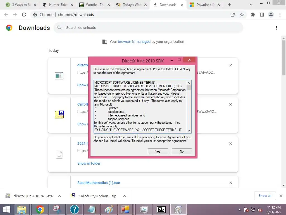Click the share page icon in address bar
This screenshot has width=286, height=215.
pyautogui.click(x=233, y=15)
